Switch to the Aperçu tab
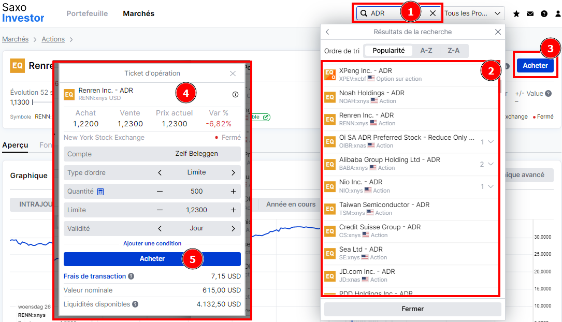This screenshot has width=562, height=322. (15, 145)
